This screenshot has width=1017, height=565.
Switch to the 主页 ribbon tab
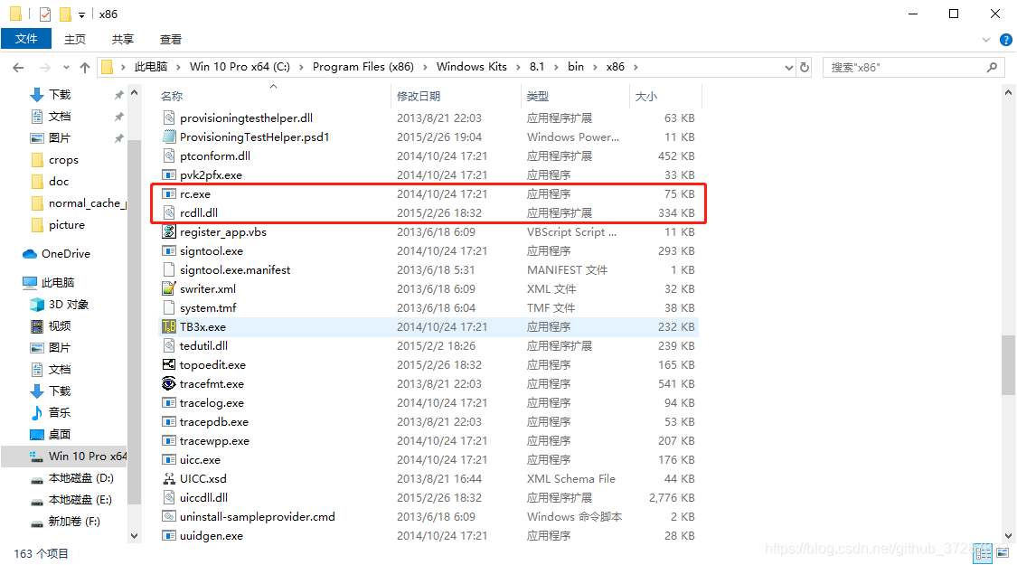click(75, 40)
